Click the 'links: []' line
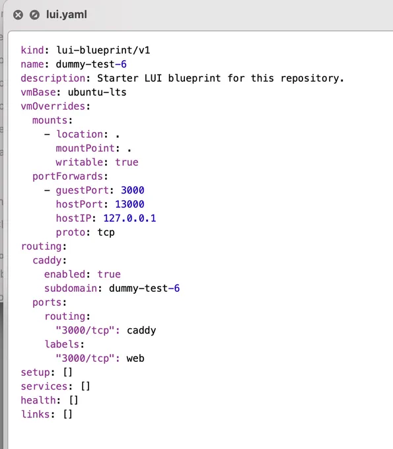This screenshot has height=449, width=393. tap(47, 415)
